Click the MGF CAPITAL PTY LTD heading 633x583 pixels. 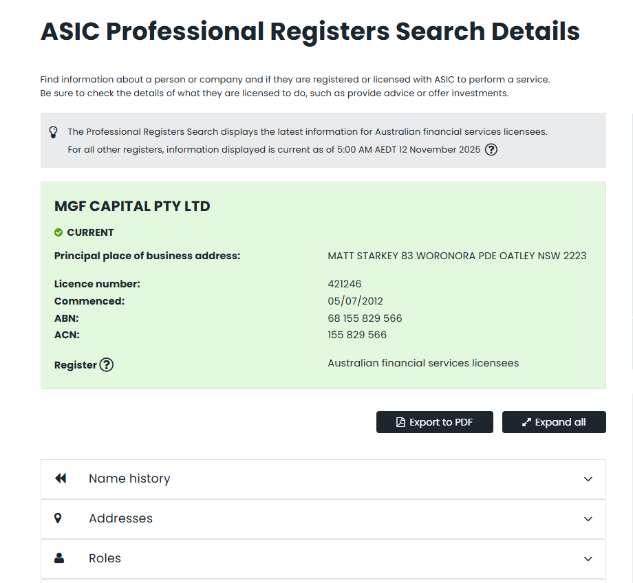point(132,206)
